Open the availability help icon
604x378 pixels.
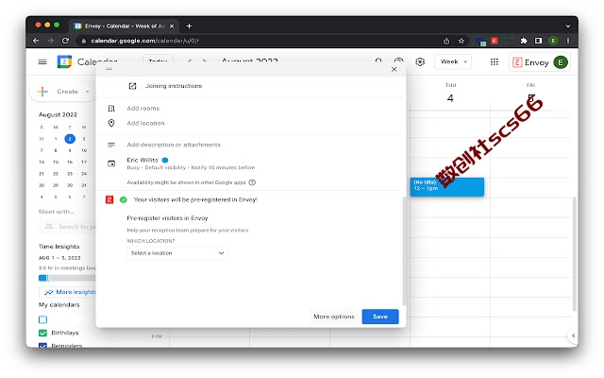click(x=252, y=182)
